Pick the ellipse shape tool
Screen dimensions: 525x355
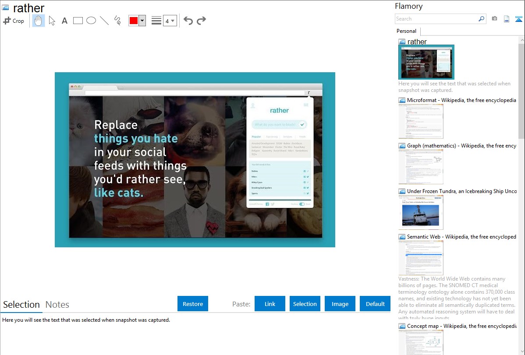click(91, 21)
